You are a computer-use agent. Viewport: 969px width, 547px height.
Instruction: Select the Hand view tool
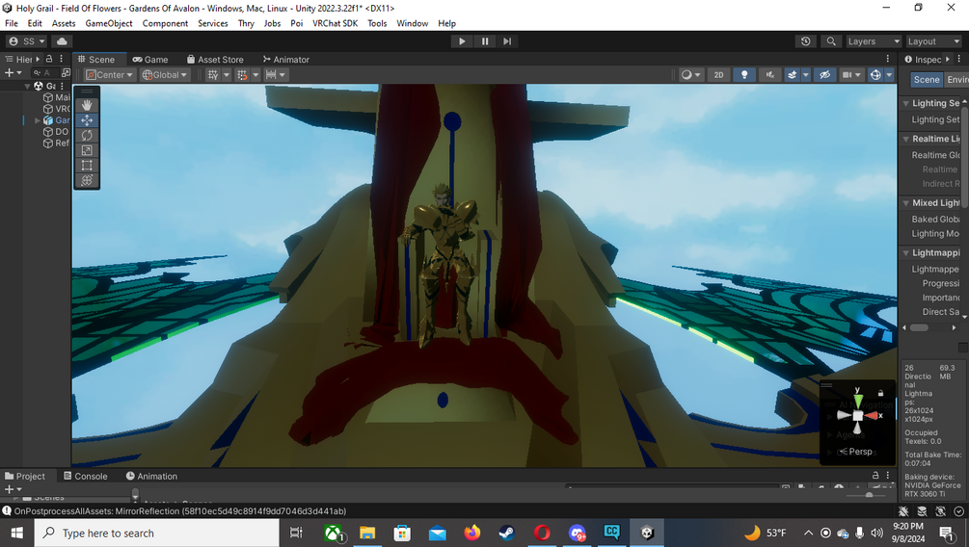click(87, 105)
